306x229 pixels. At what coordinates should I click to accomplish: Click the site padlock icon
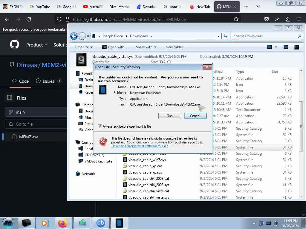click(x=68, y=19)
